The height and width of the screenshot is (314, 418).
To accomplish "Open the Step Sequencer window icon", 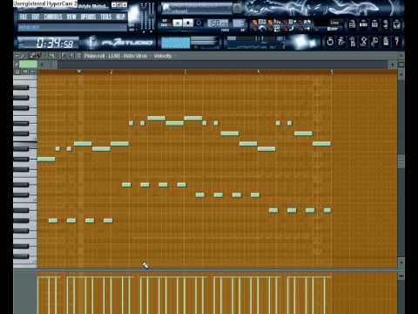I will pos(363,24).
